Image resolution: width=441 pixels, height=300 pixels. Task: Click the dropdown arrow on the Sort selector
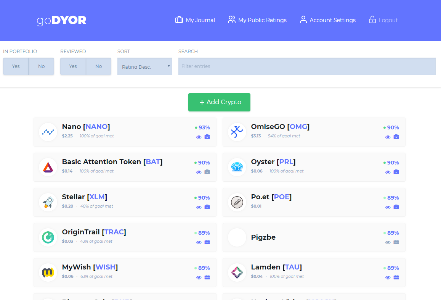point(168,66)
